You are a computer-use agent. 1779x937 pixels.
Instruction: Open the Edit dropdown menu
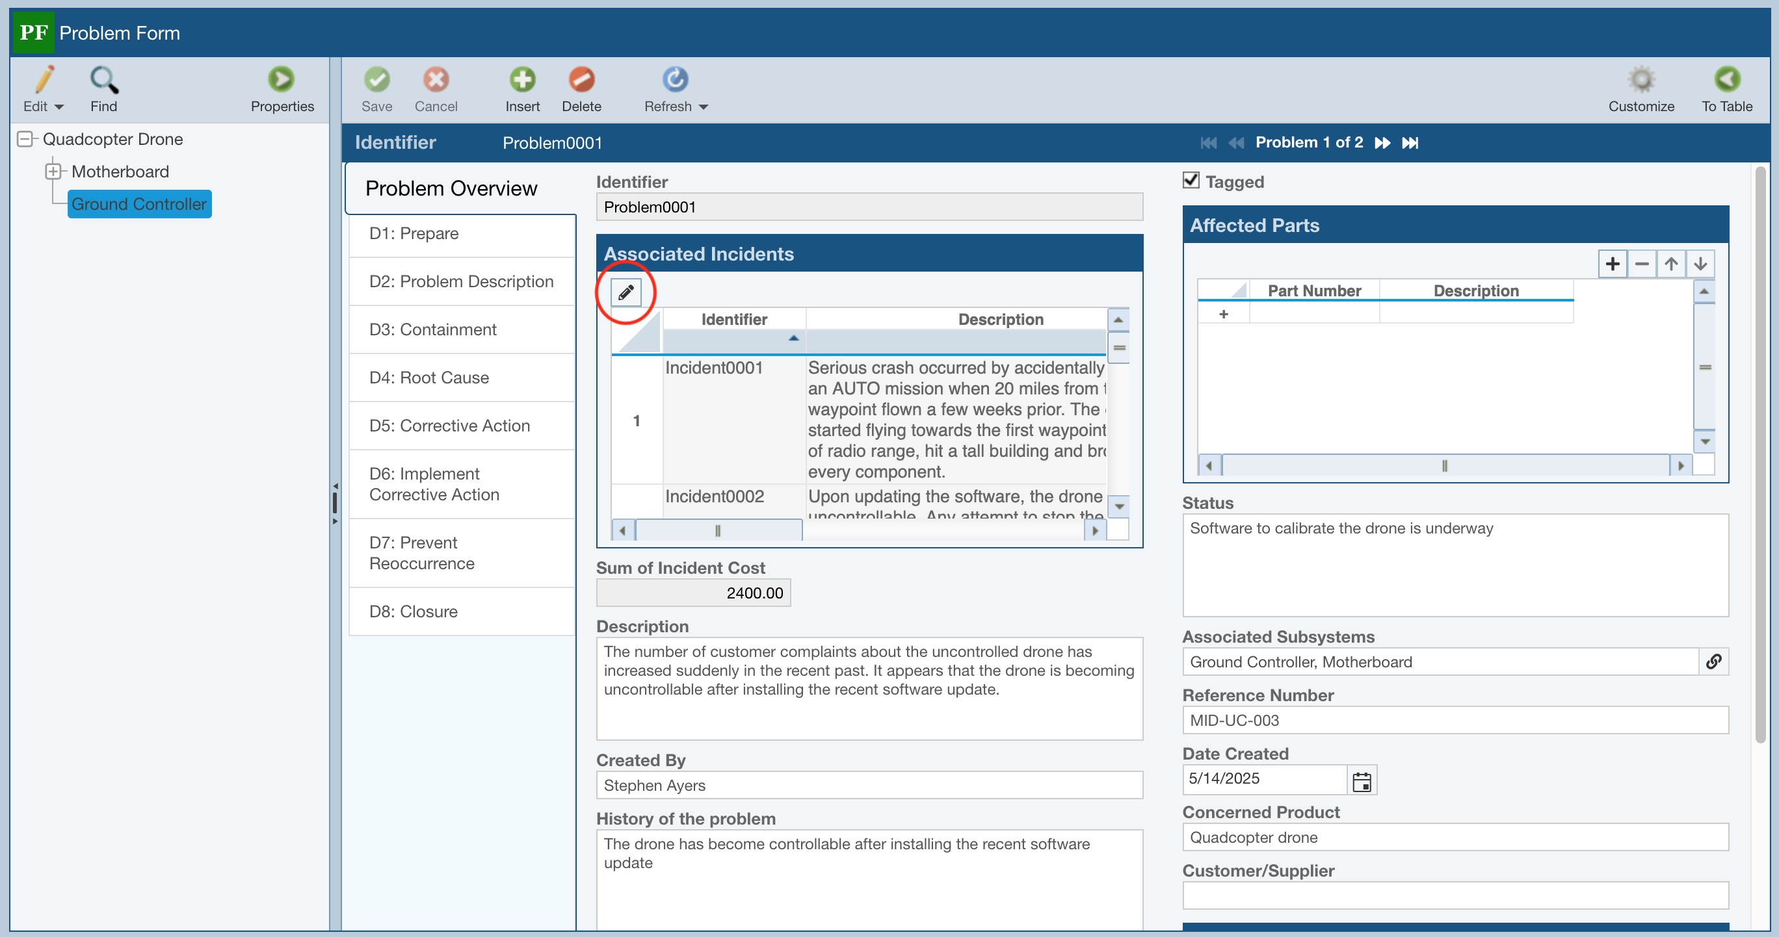tap(59, 107)
